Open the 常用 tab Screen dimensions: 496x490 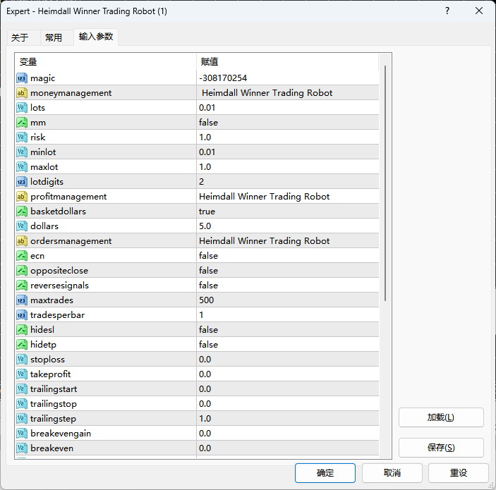click(54, 38)
